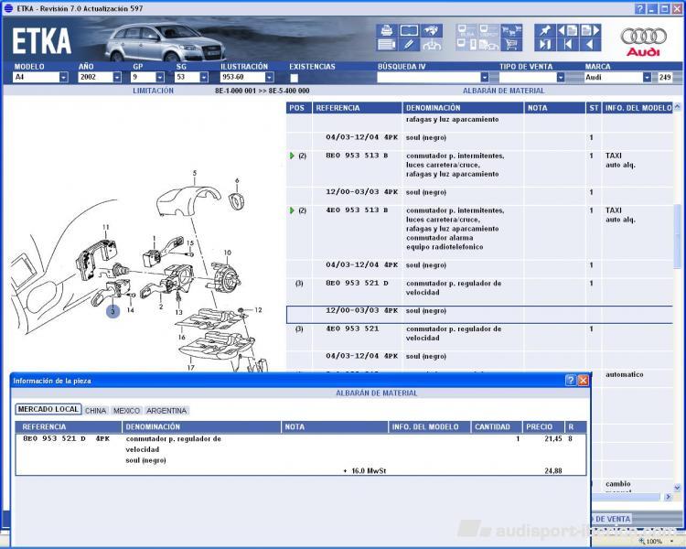Open the catalog book icon
Viewport: 686px width, 549px height.
click(x=409, y=30)
